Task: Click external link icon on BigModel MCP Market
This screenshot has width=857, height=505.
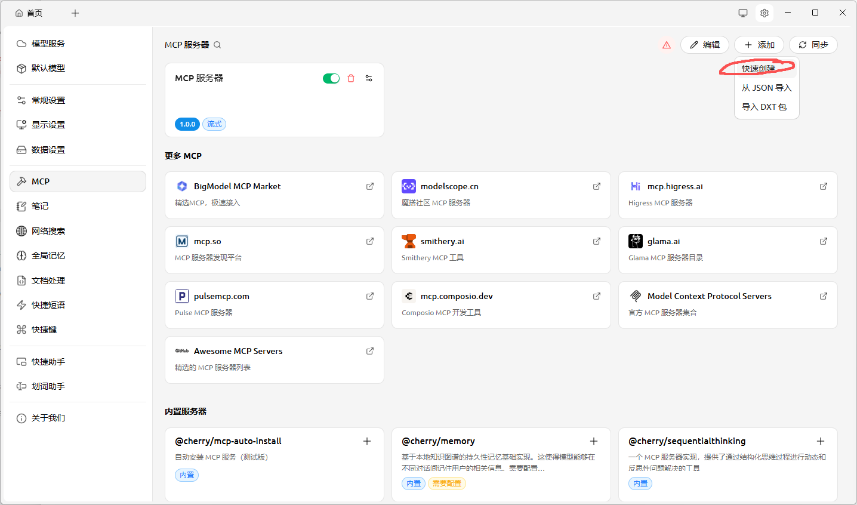Action: click(x=370, y=186)
